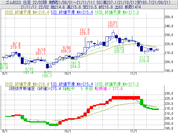
Task: Click the bottom chart's '10日 終値平滑 MA=217.3' legend
Action: [117, 84]
